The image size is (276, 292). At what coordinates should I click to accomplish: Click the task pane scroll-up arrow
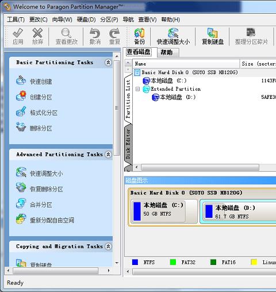click(117, 56)
